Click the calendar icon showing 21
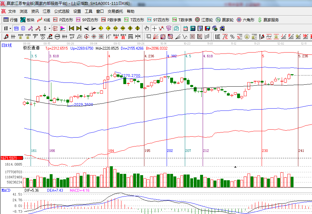Screen dimensions: 312x214 click(x=185, y=28)
